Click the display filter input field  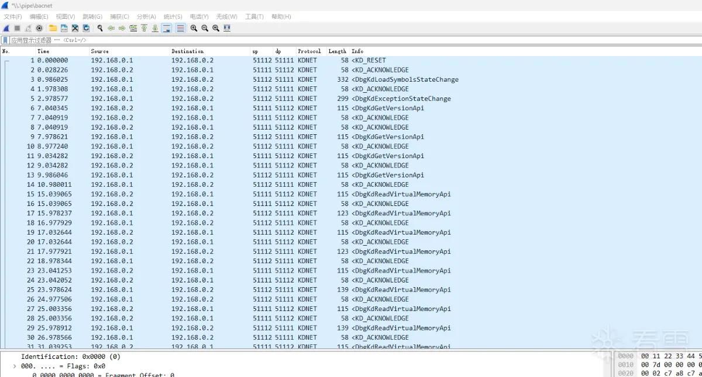pos(351,40)
